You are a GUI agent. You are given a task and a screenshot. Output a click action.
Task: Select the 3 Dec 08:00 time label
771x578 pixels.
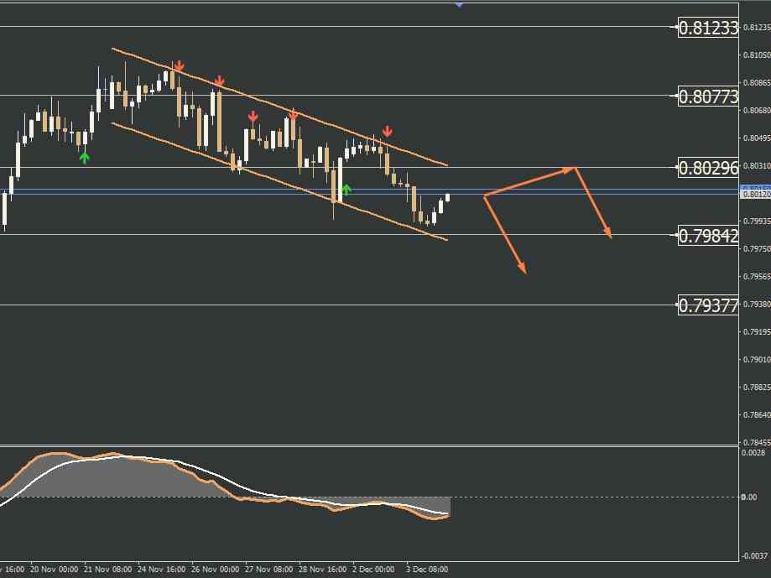[x=427, y=569]
